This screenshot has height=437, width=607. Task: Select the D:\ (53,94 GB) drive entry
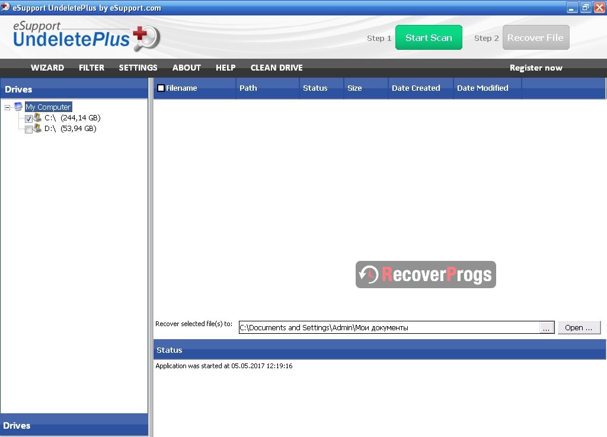click(71, 129)
